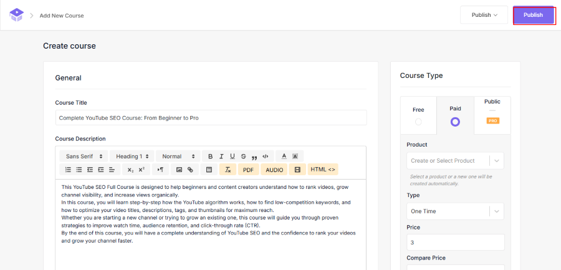The image size is (561, 270).
Task: Click the purple graduation cap logo
Action: (16, 15)
